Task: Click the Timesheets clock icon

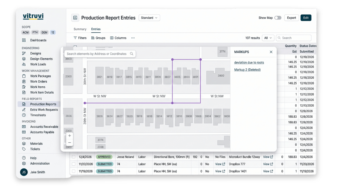Action: [24, 115]
